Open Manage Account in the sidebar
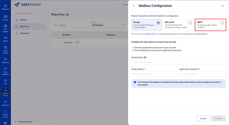 point(5,114)
